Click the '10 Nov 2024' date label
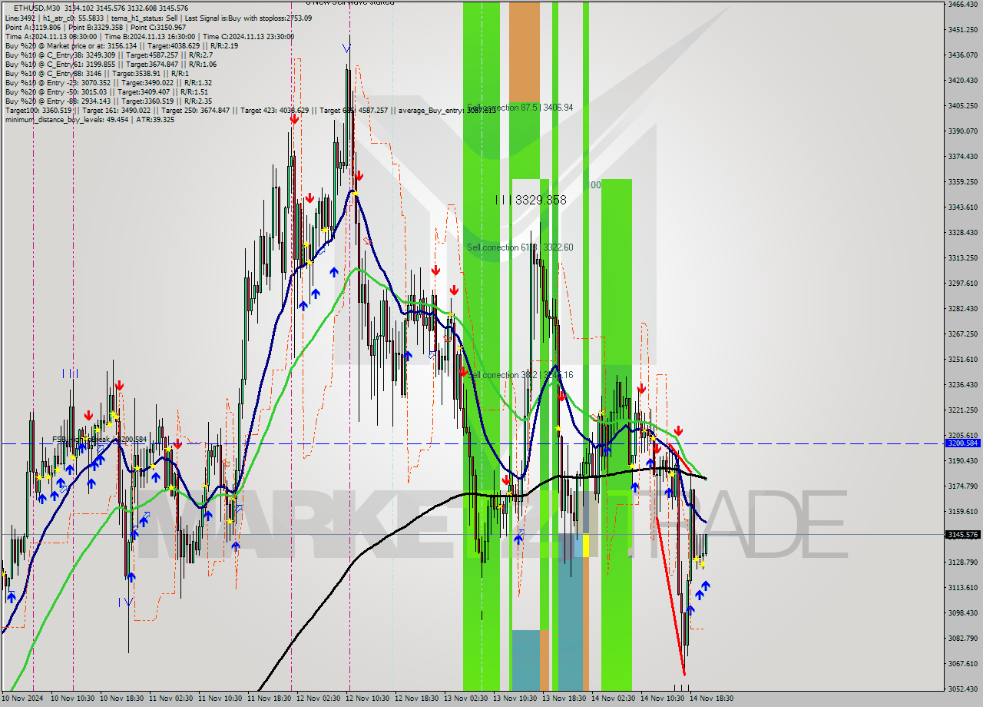 pos(24,699)
